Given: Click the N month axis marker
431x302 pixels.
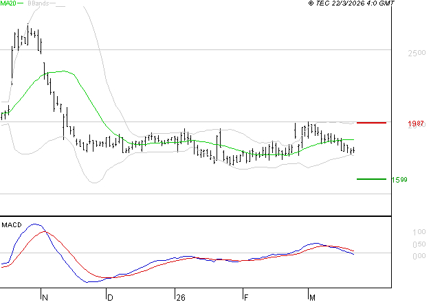Looking at the screenshot, I should (x=45, y=297).
